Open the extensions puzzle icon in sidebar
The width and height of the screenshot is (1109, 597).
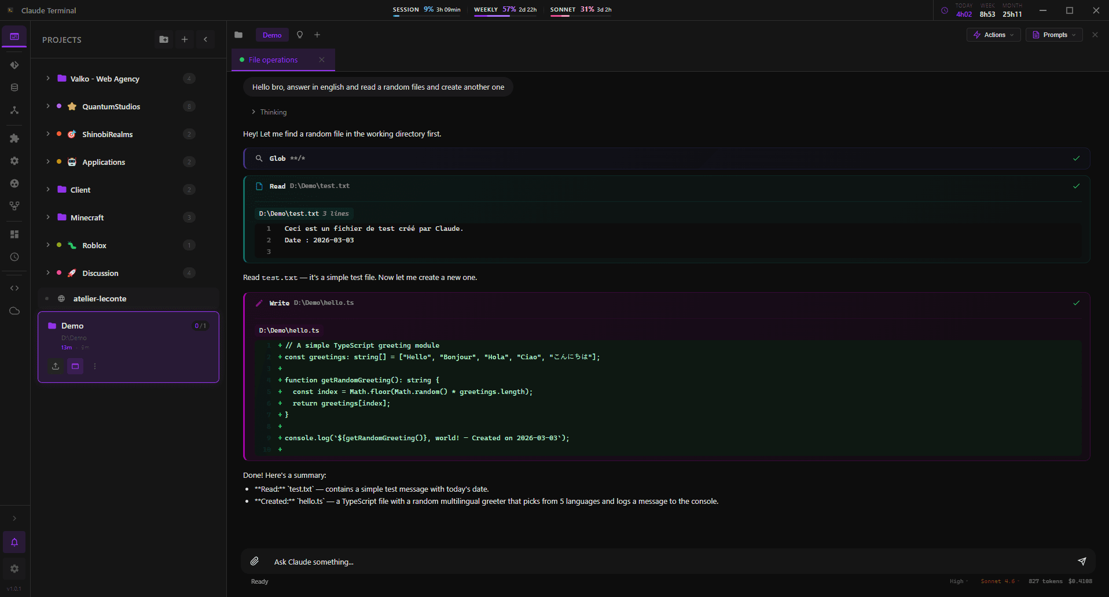click(14, 138)
